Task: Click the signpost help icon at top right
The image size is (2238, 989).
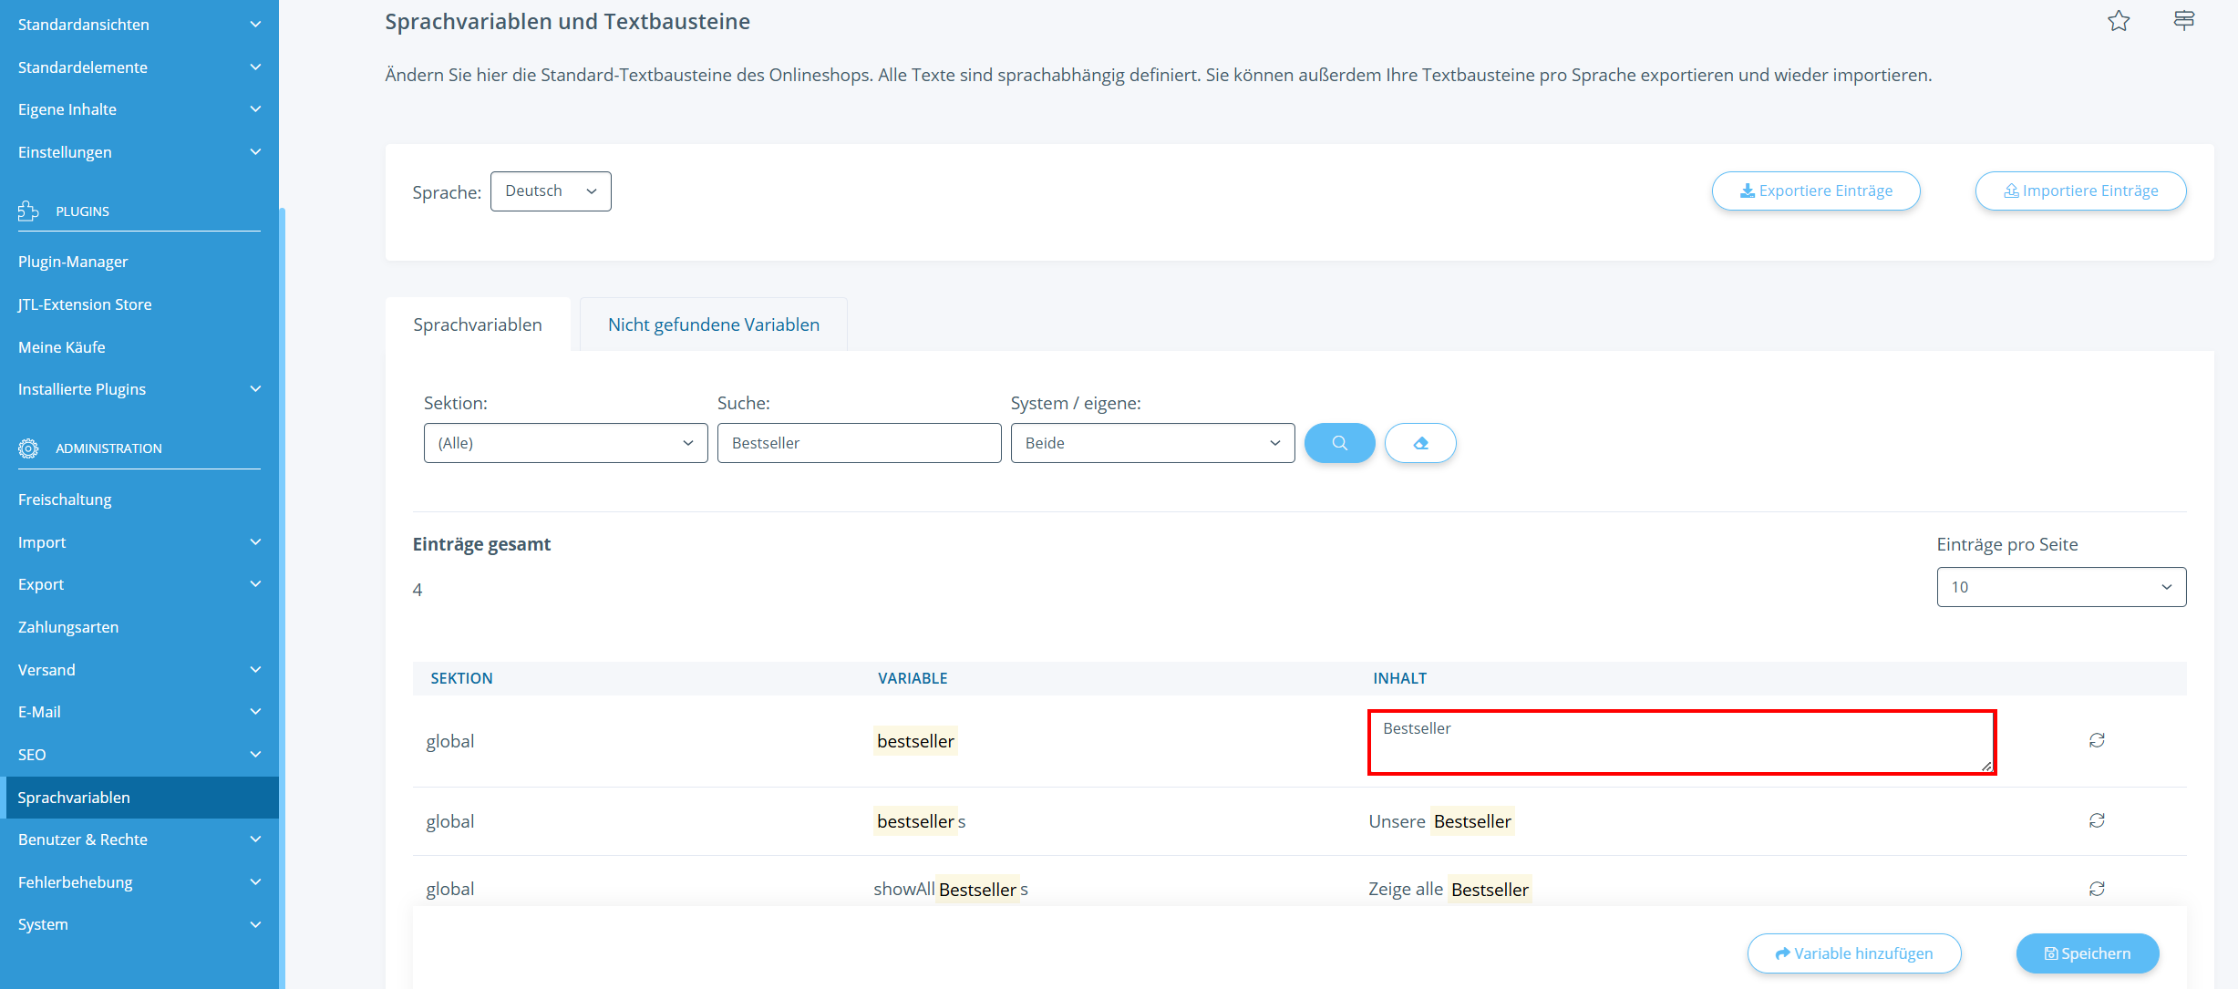Action: [x=2183, y=20]
